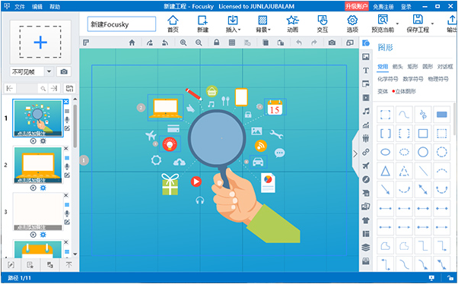The image size is (458, 284).
Task: Click the zoom in magnifier icon
Action: [183, 43]
